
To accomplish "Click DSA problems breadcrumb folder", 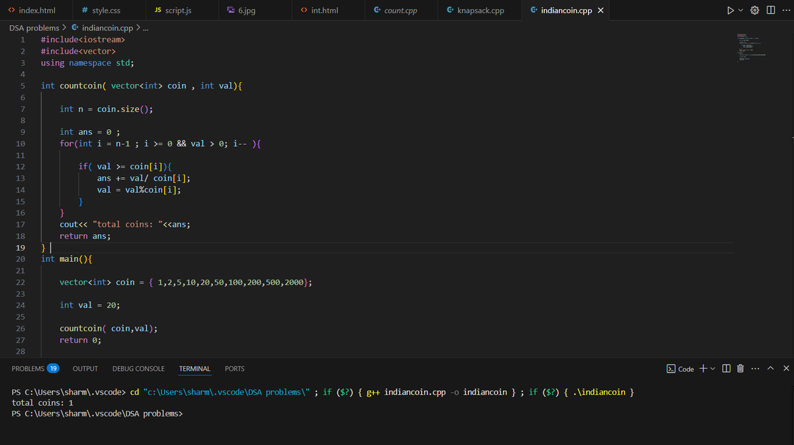I will (34, 28).
